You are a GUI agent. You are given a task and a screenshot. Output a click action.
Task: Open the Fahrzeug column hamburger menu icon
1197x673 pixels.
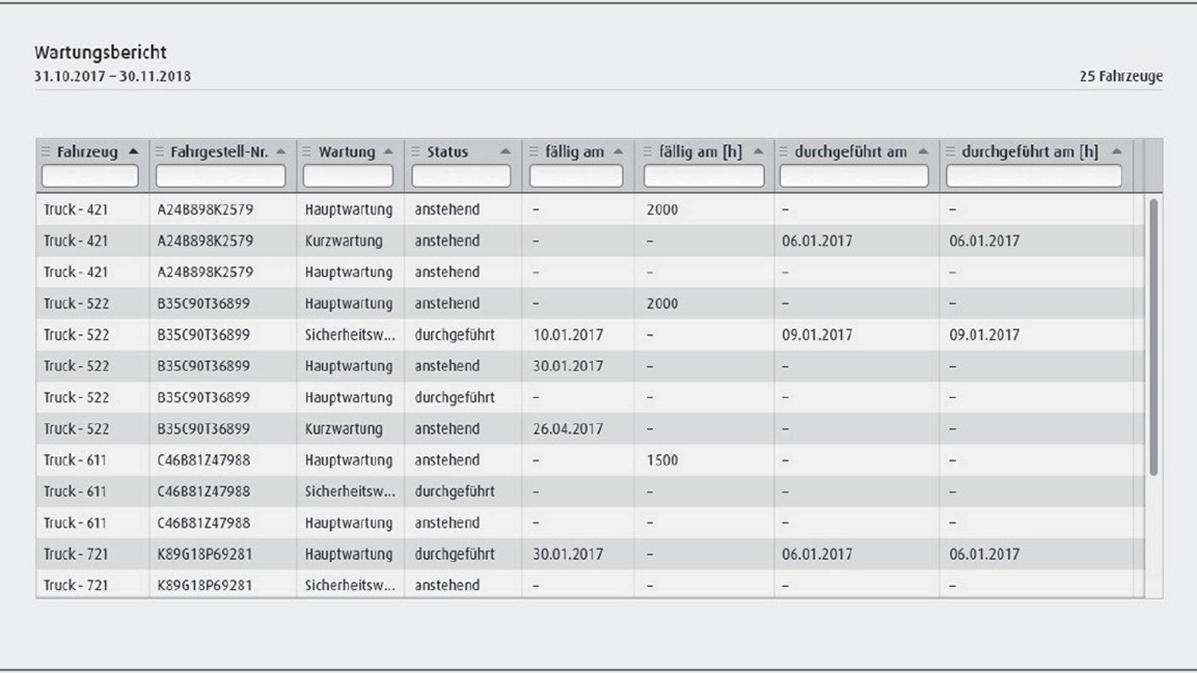point(45,151)
